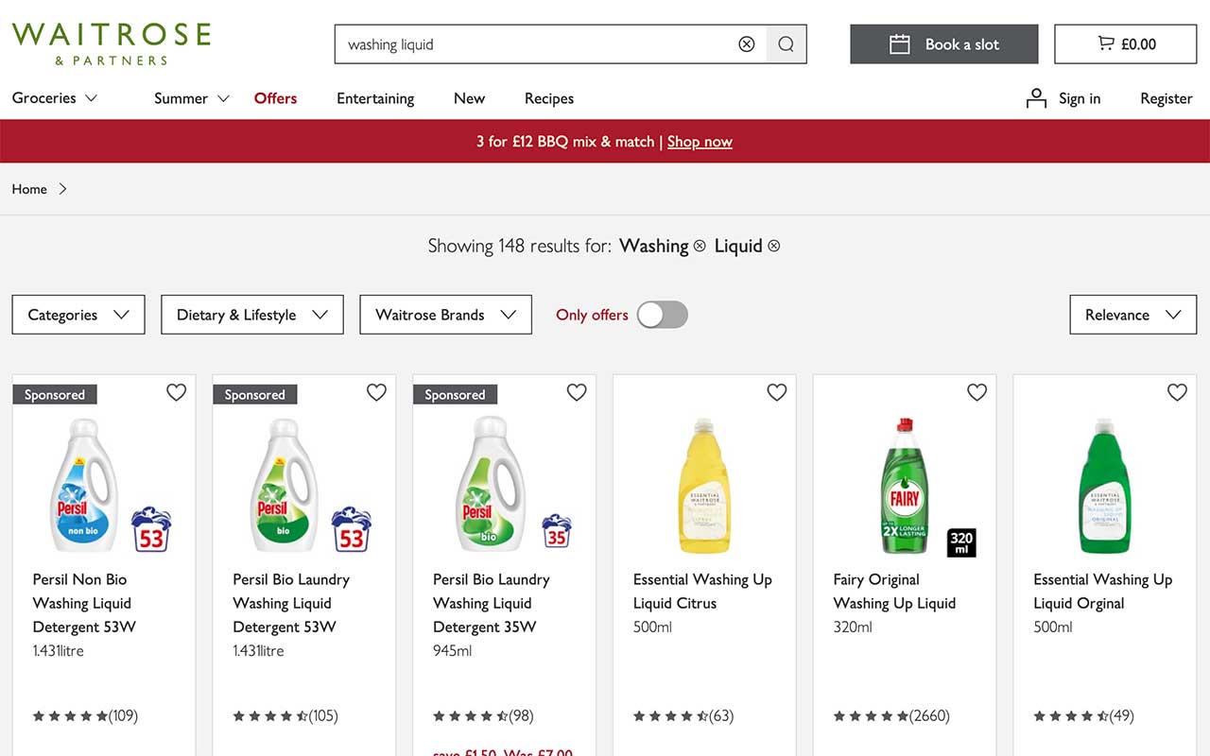Open Essential Washing Up Liquid Citrus image

705,485
